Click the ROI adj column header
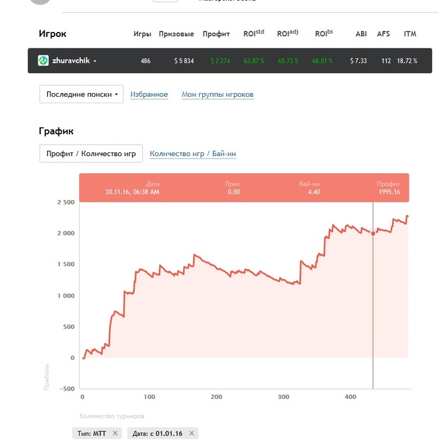This screenshot has height=446, width=438. (287, 33)
